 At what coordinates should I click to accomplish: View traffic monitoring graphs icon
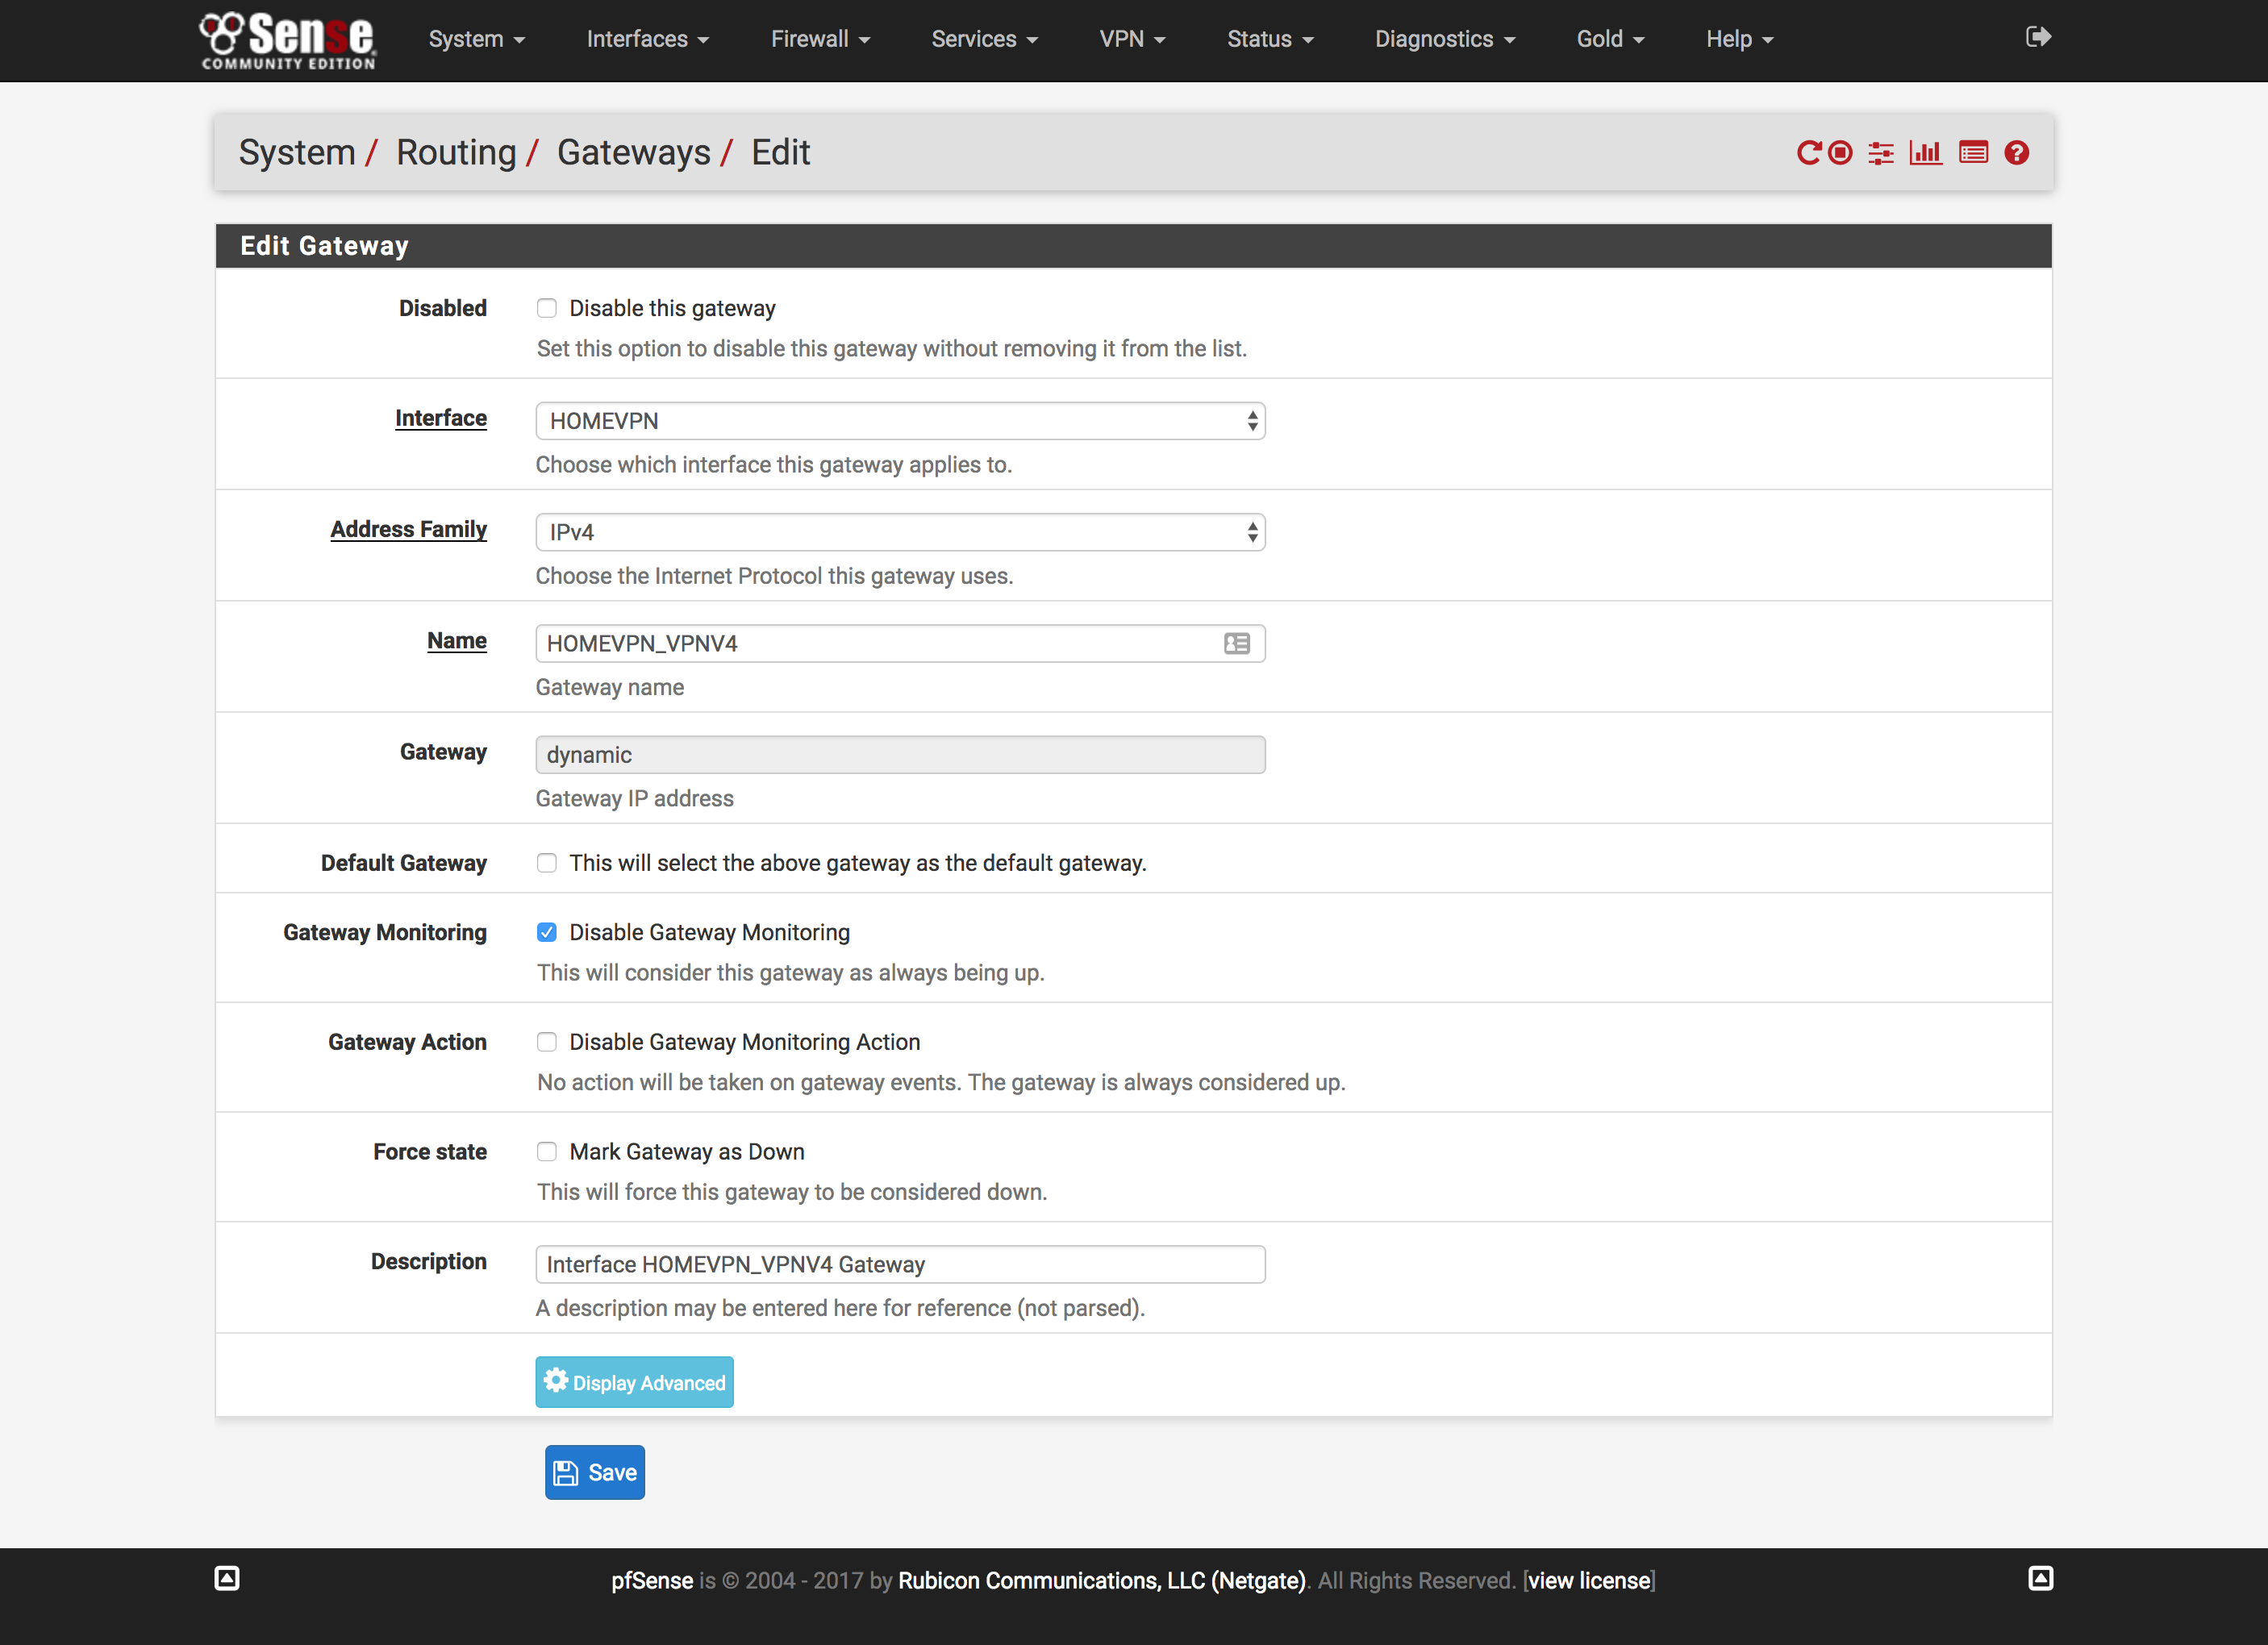(1926, 153)
